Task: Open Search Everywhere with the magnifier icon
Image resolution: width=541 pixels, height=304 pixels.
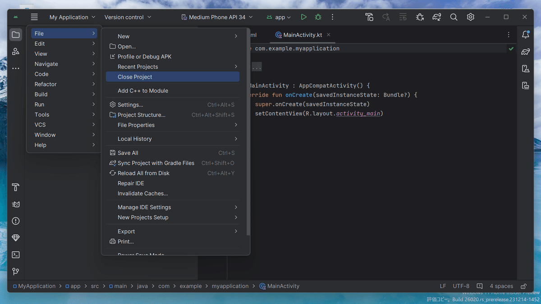Action: point(454,17)
